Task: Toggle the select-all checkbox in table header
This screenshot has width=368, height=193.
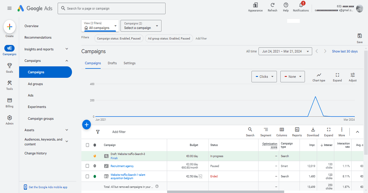Action: [87, 145]
